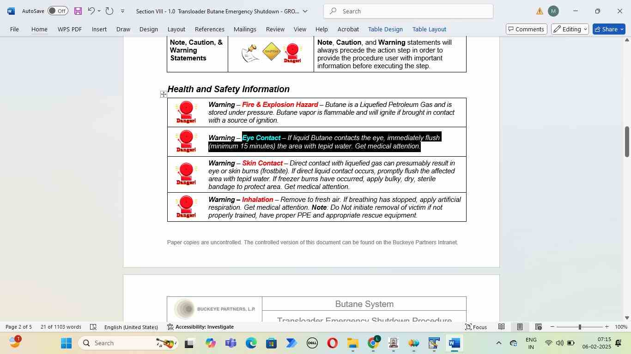Click the Share button
631x354 pixels.
[x=609, y=29]
